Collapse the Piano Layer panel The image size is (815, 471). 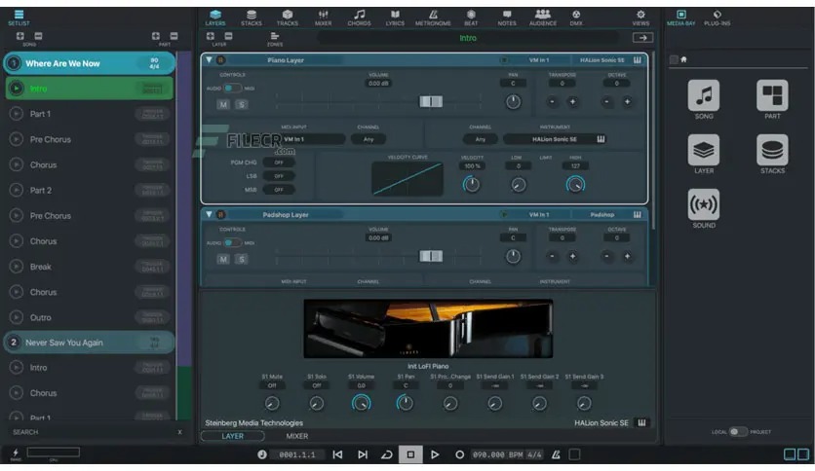[208, 60]
